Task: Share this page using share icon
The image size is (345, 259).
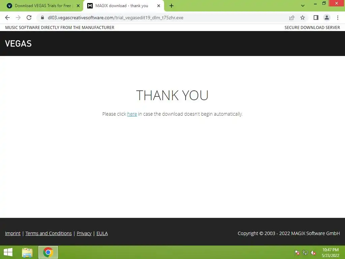Action: coord(292,18)
